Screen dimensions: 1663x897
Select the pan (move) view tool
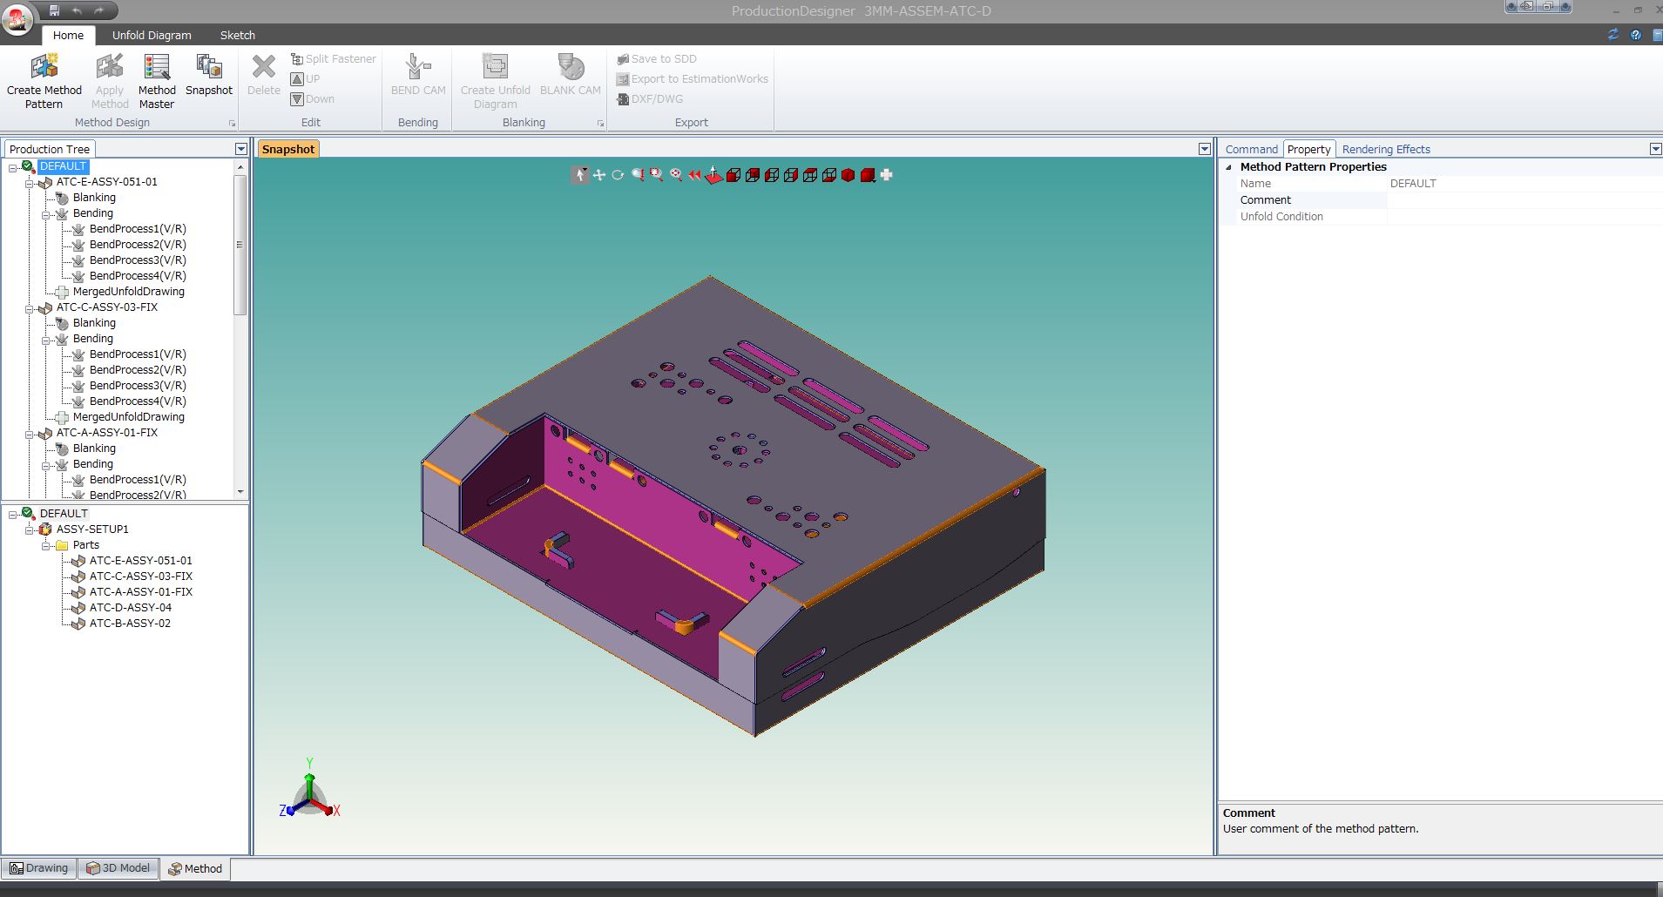tap(599, 175)
